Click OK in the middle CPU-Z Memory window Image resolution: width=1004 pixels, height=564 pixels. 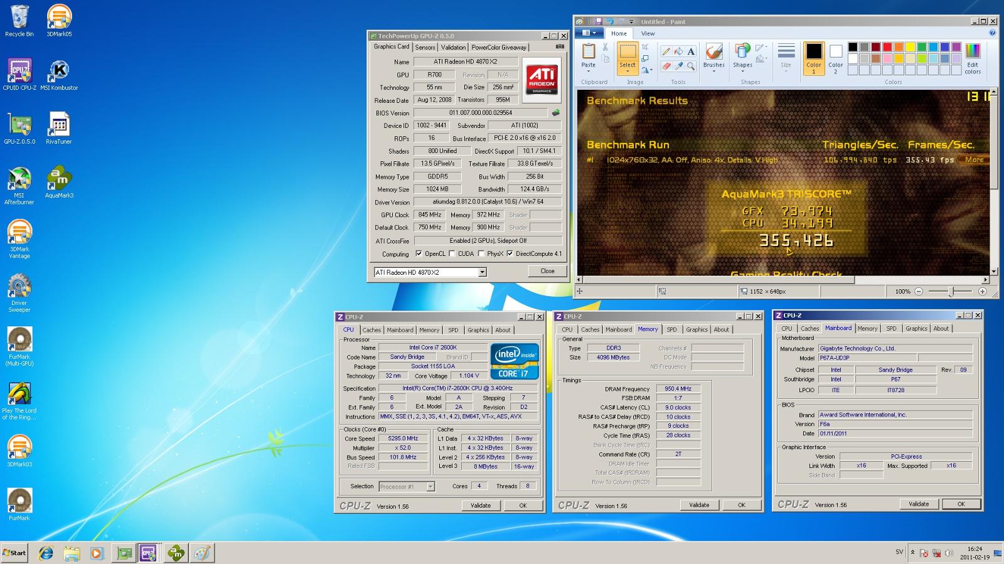741,504
